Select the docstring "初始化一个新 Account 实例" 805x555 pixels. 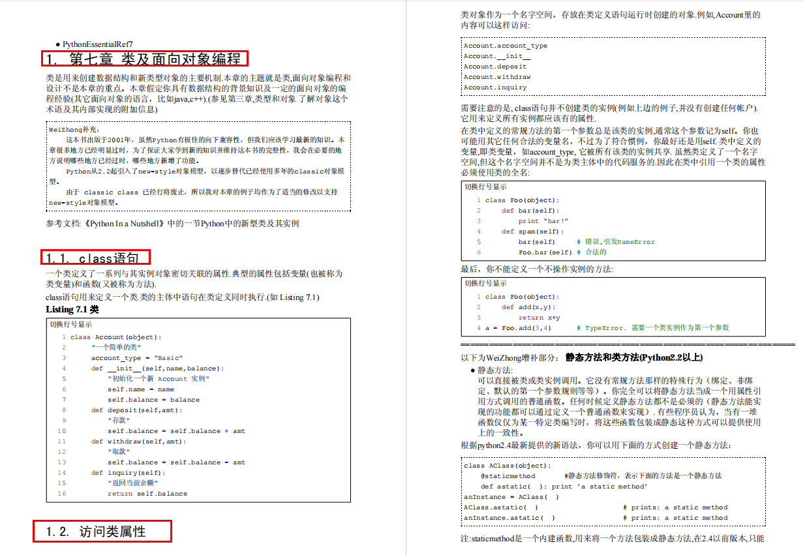[x=159, y=379]
